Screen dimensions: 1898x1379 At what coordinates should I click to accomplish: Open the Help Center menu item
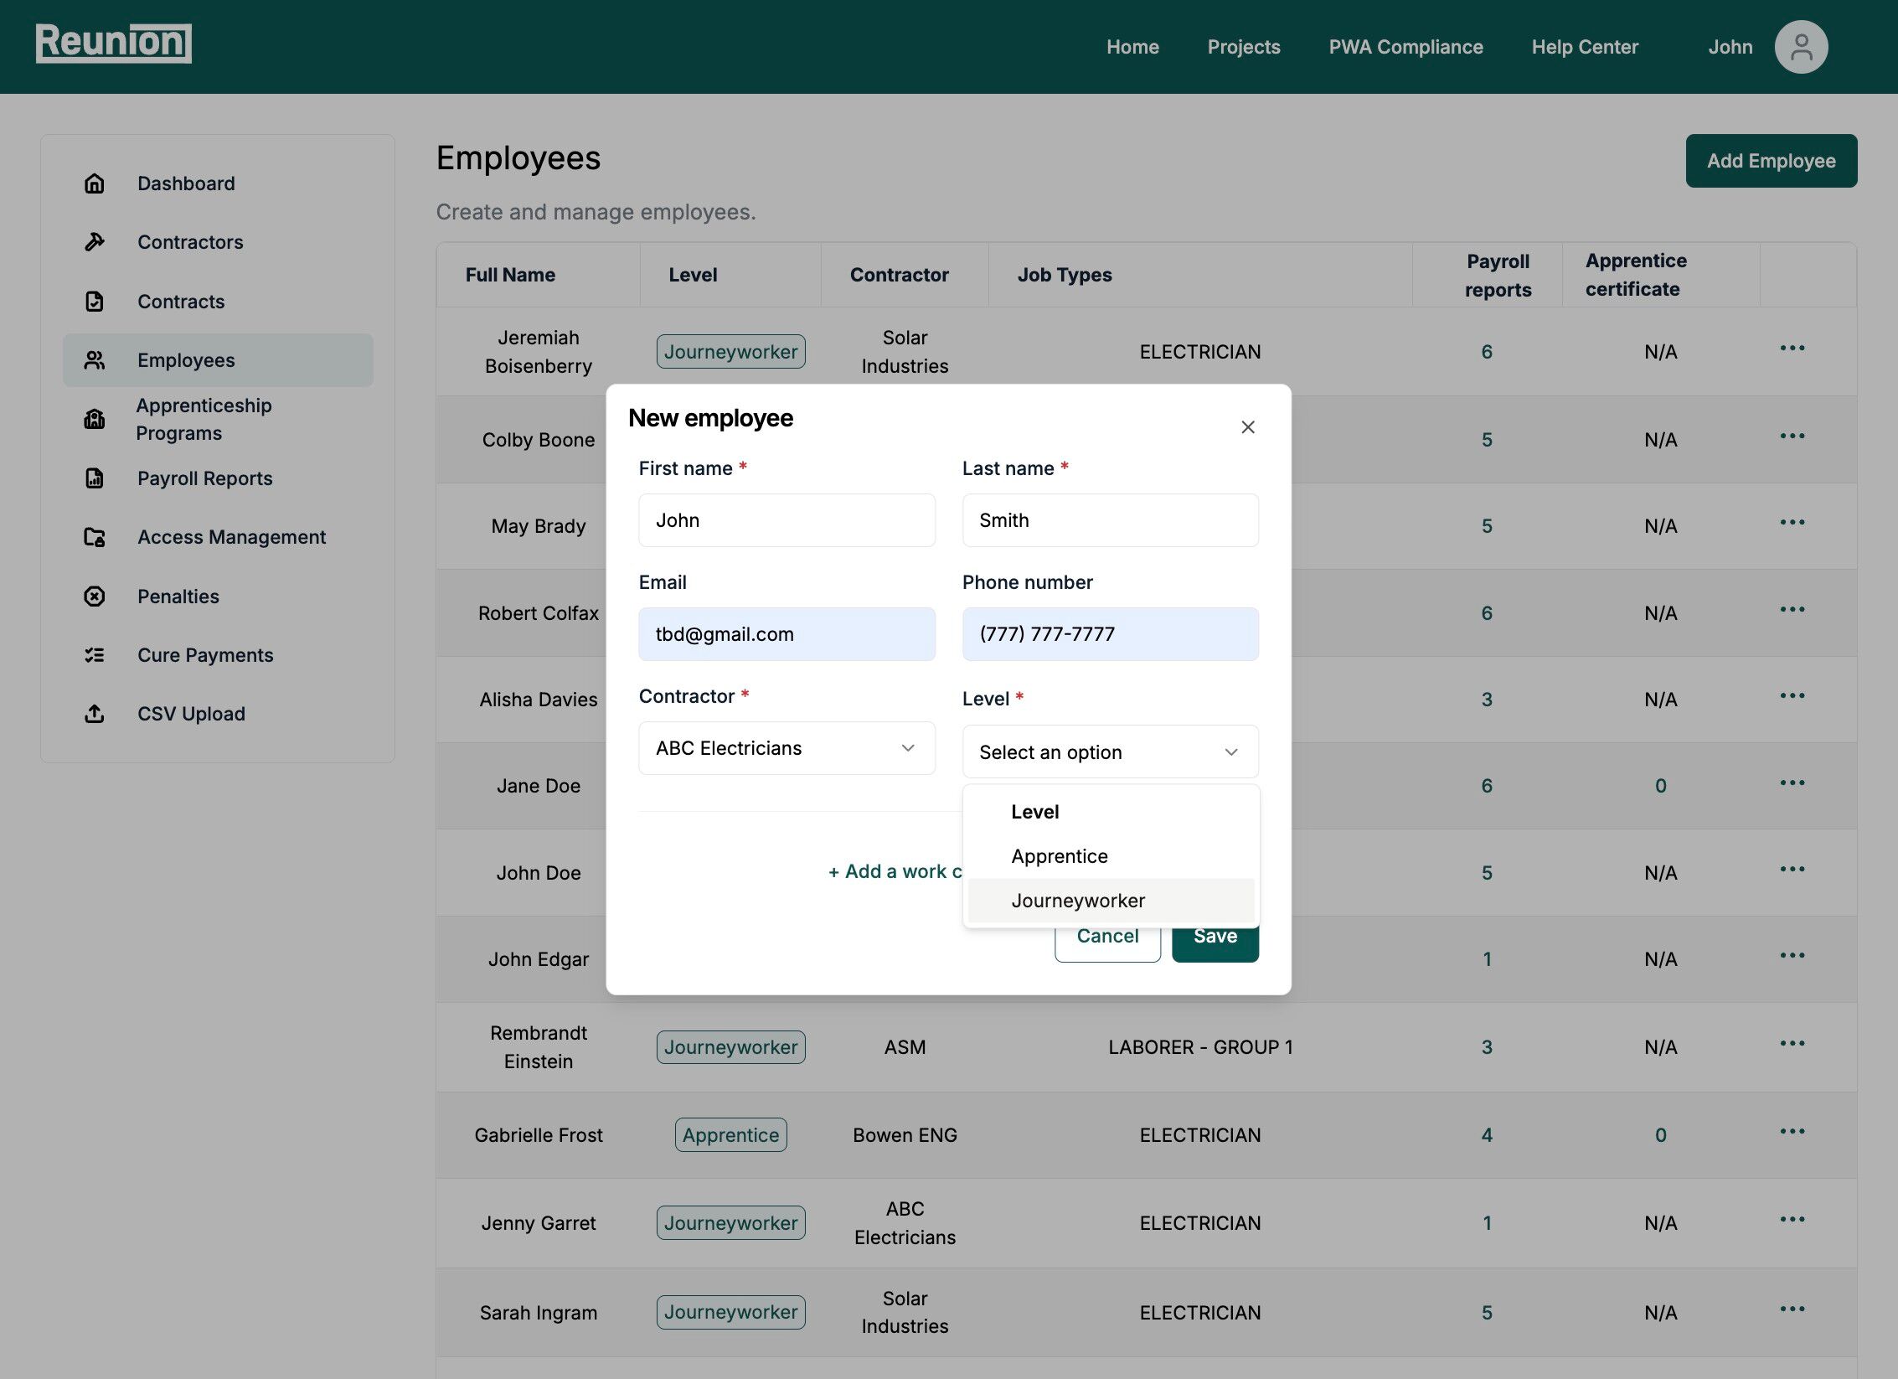(1584, 46)
